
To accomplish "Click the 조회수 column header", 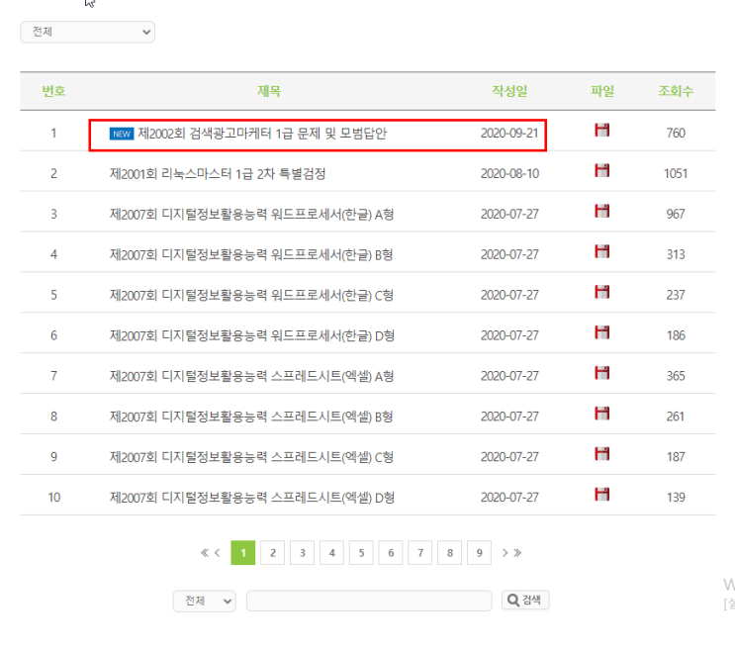I will (x=676, y=91).
